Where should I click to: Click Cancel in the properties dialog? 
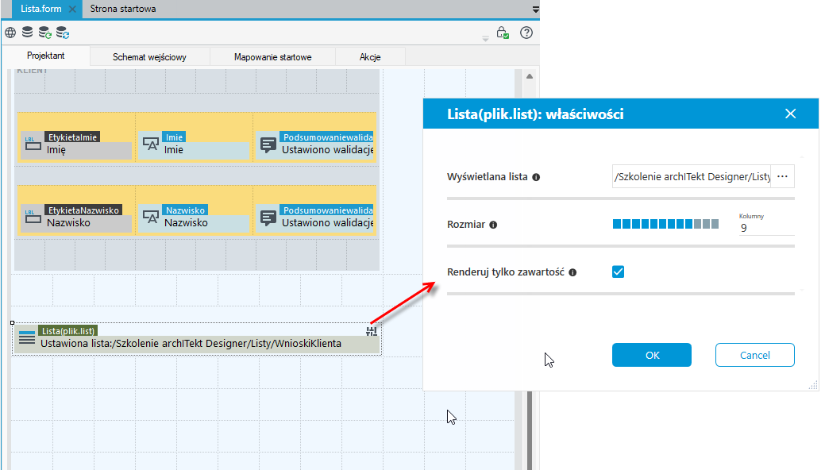[754, 355]
